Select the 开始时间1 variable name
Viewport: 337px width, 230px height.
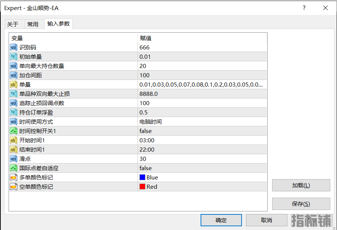32,140
